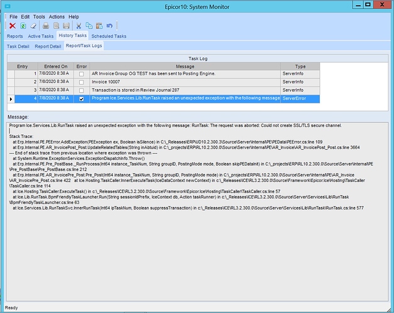Click the Ready status bar text

(x=11, y=308)
